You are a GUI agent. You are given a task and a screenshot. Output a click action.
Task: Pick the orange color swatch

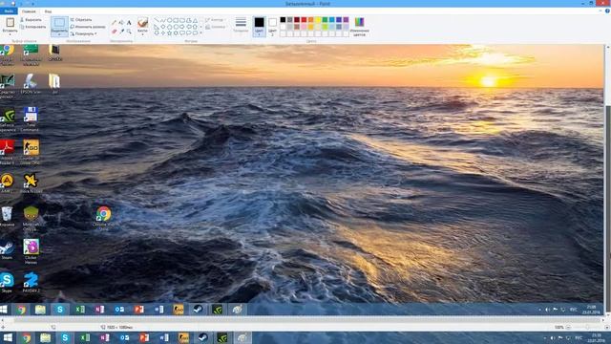[311, 19]
